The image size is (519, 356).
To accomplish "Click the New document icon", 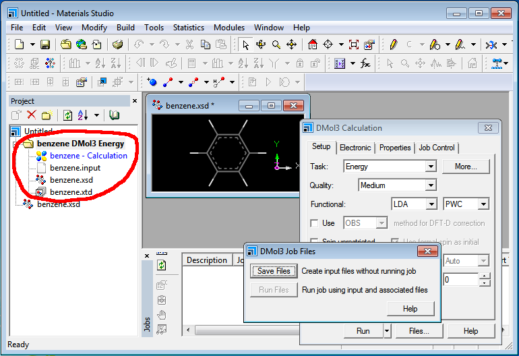I will 20,44.
